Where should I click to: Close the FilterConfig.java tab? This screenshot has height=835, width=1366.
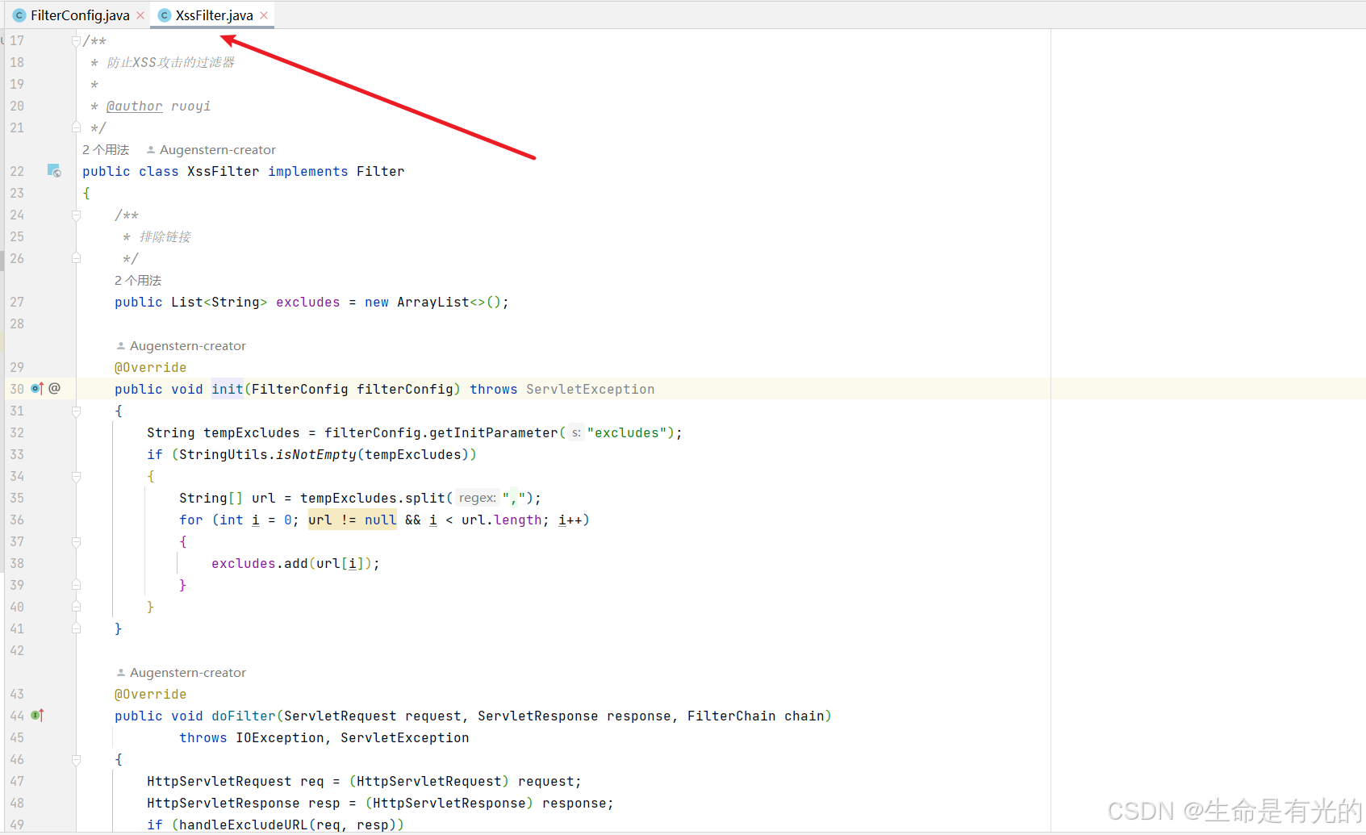pos(140,15)
